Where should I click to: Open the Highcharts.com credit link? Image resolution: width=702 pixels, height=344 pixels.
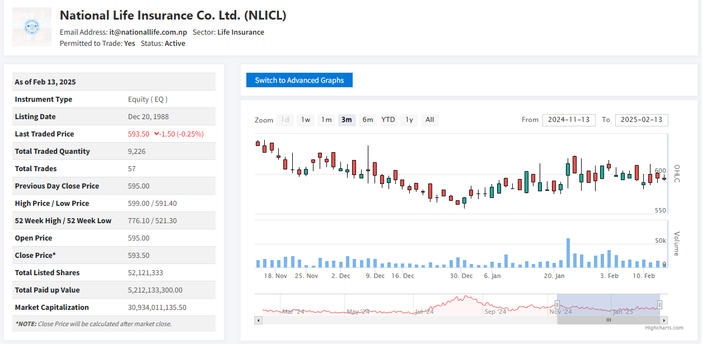pos(664,328)
